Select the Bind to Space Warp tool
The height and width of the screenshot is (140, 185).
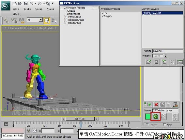coord(22,20)
